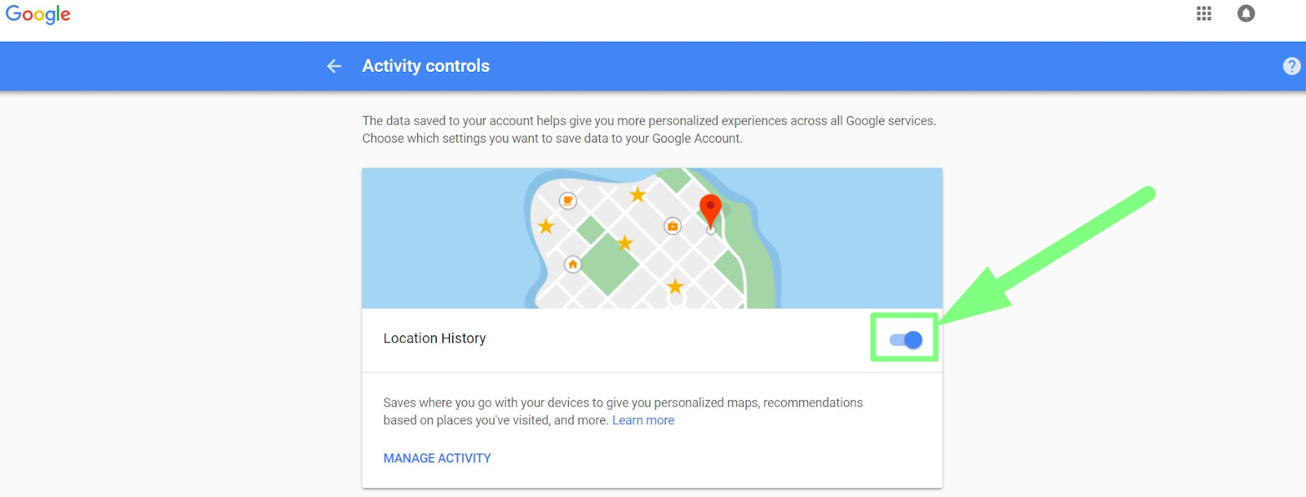Click the bottommost yellow star on map
The height and width of the screenshot is (497, 1306).
(x=675, y=286)
